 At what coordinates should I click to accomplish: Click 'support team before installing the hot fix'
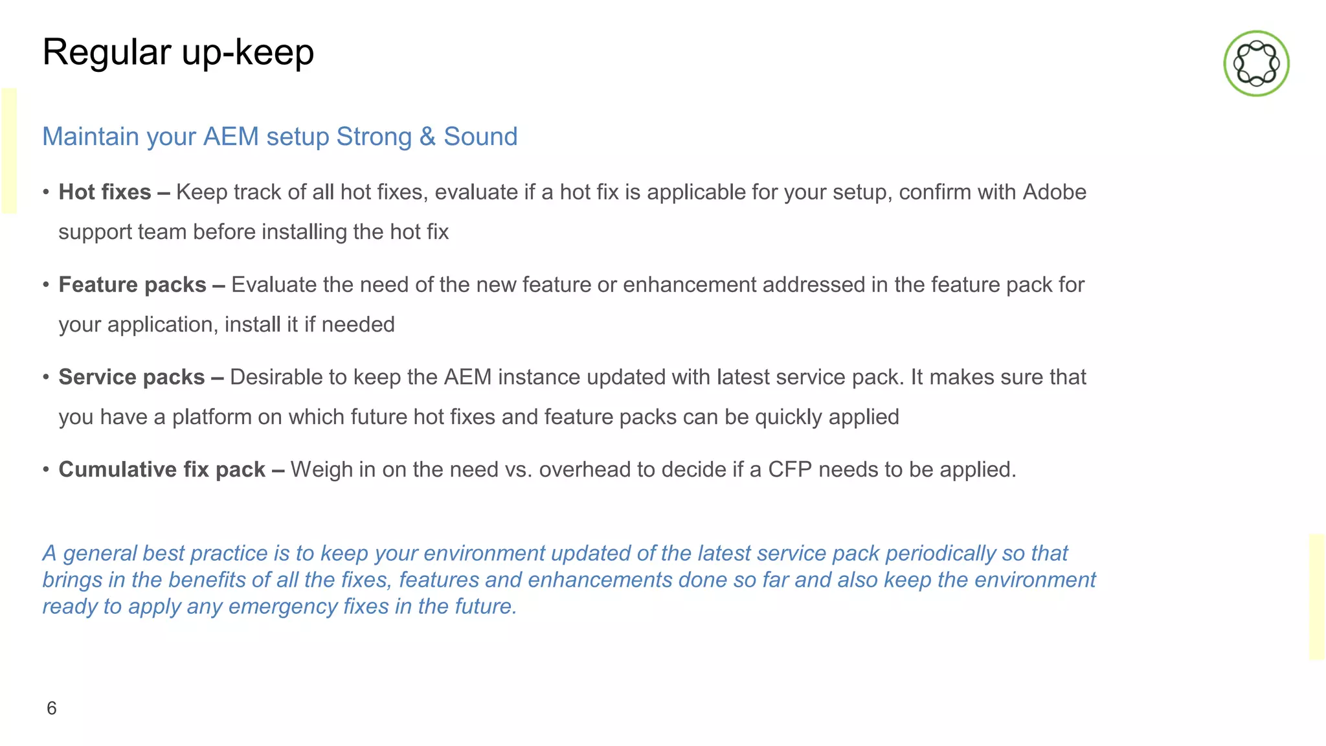click(253, 232)
